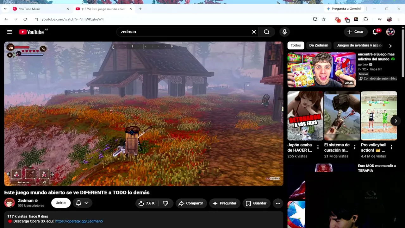Screen dimensions: 405x228
Task: Run the search with the magnifier button
Action: point(267,32)
